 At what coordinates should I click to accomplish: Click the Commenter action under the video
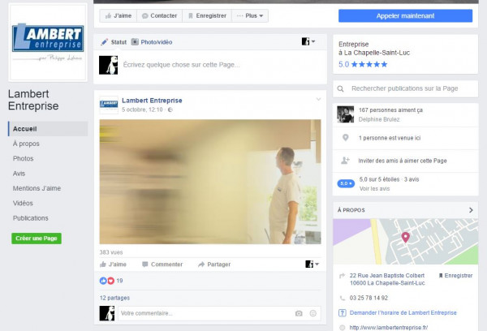162,264
